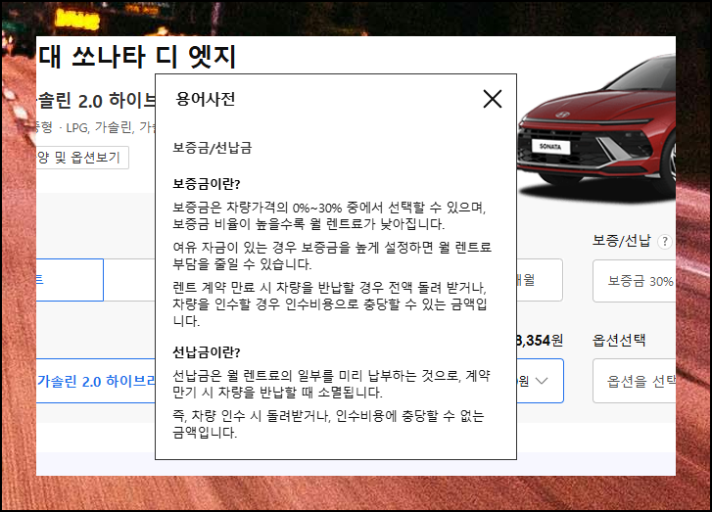Click the 354원 price text
This screenshot has height=512, width=712.
pos(540,340)
